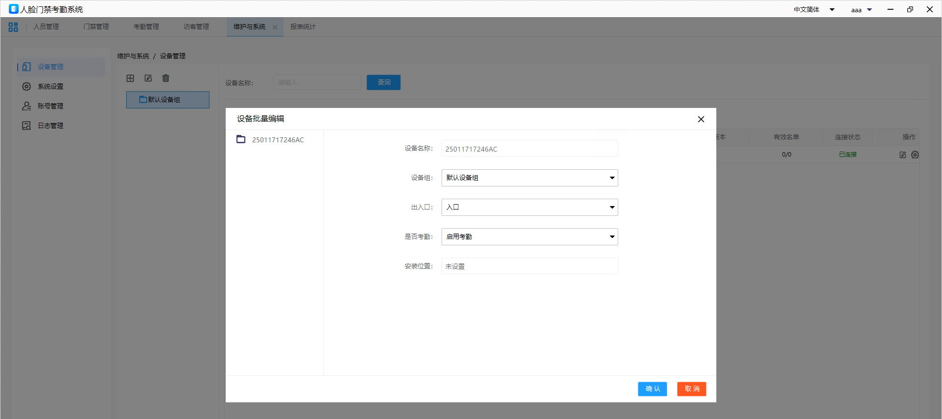Close the batch edit device dialog

point(701,119)
